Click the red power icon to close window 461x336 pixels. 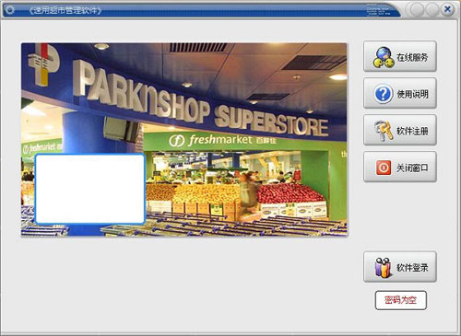384,168
